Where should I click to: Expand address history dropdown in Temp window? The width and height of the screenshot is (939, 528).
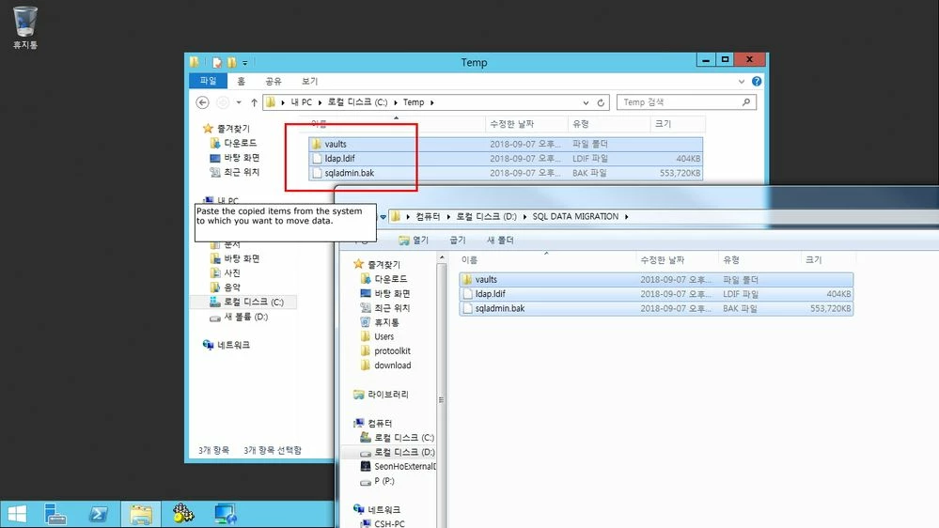(586, 102)
